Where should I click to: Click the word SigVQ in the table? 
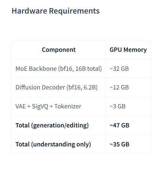click(40, 106)
